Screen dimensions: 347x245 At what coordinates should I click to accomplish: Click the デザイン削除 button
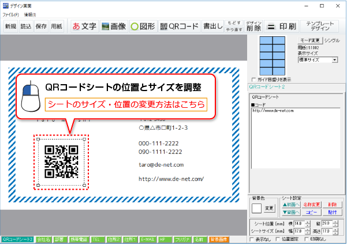[253, 27]
